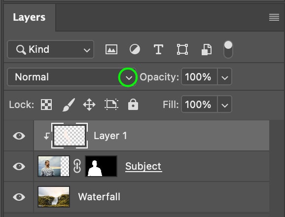Filter for adjustment layers icon

click(x=135, y=49)
